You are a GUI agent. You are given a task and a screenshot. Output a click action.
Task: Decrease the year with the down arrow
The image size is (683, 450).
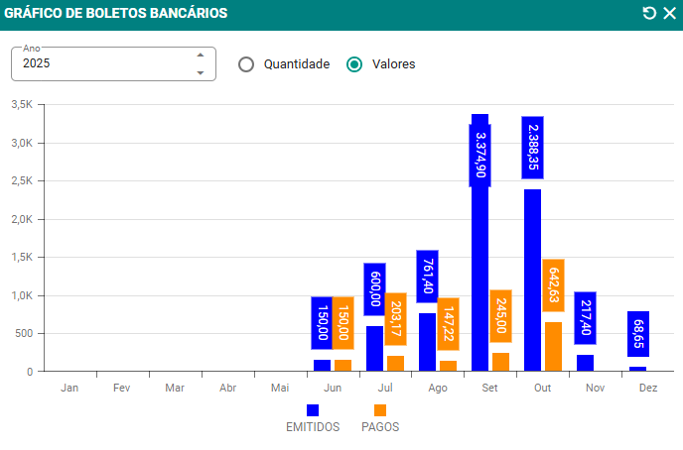[201, 72]
